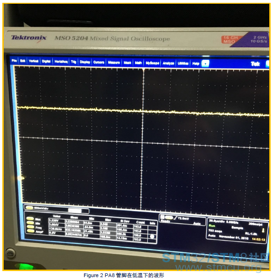Viewport: 273px width, 279px height.
Task: Click the Auto mode in trigger readout
Action: [x=197, y=223]
